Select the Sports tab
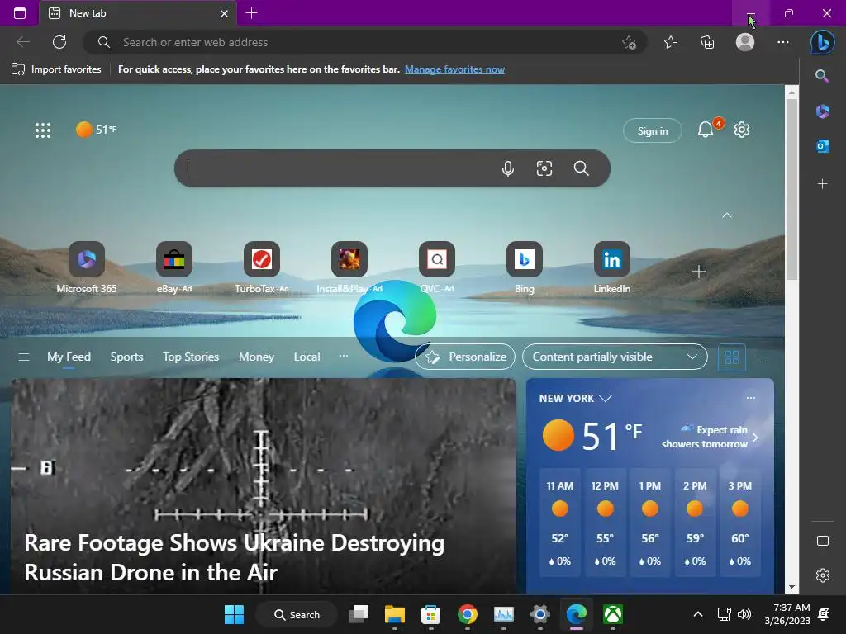This screenshot has height=634, width=846. [x=126, y=357]
